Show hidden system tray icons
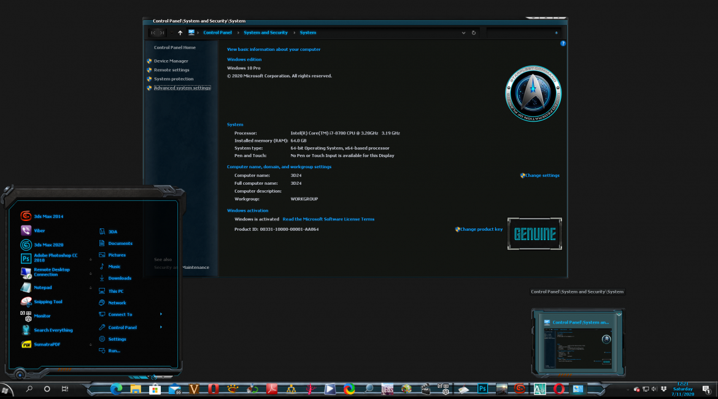 pyautogui.click(x=628, y=389)
